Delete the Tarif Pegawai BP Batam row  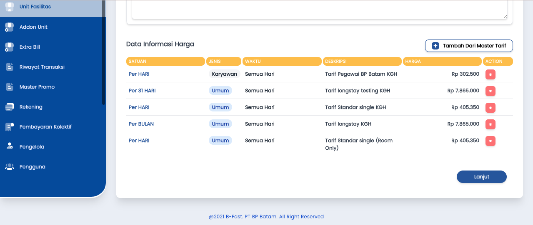(x=490, y=74)
